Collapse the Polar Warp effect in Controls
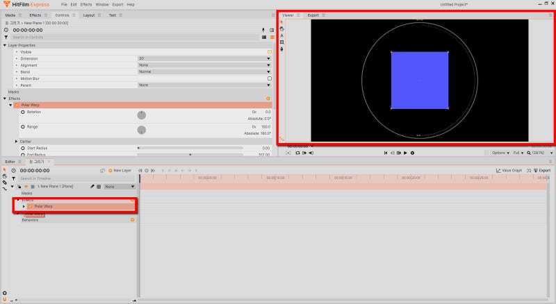556x304 pixels. pyautogui.click(x=10, y=105)
